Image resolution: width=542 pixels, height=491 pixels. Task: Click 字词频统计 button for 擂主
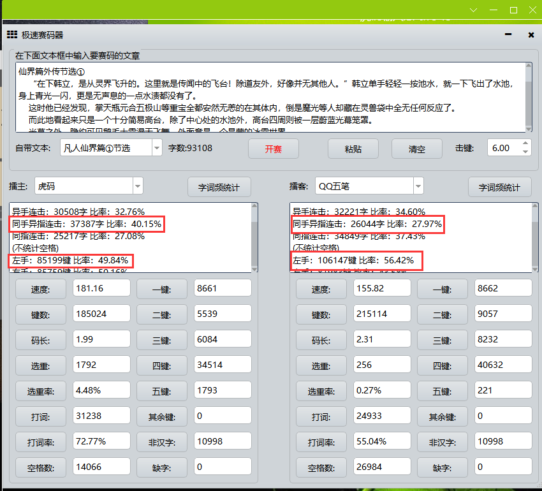(x=219, y=187)
